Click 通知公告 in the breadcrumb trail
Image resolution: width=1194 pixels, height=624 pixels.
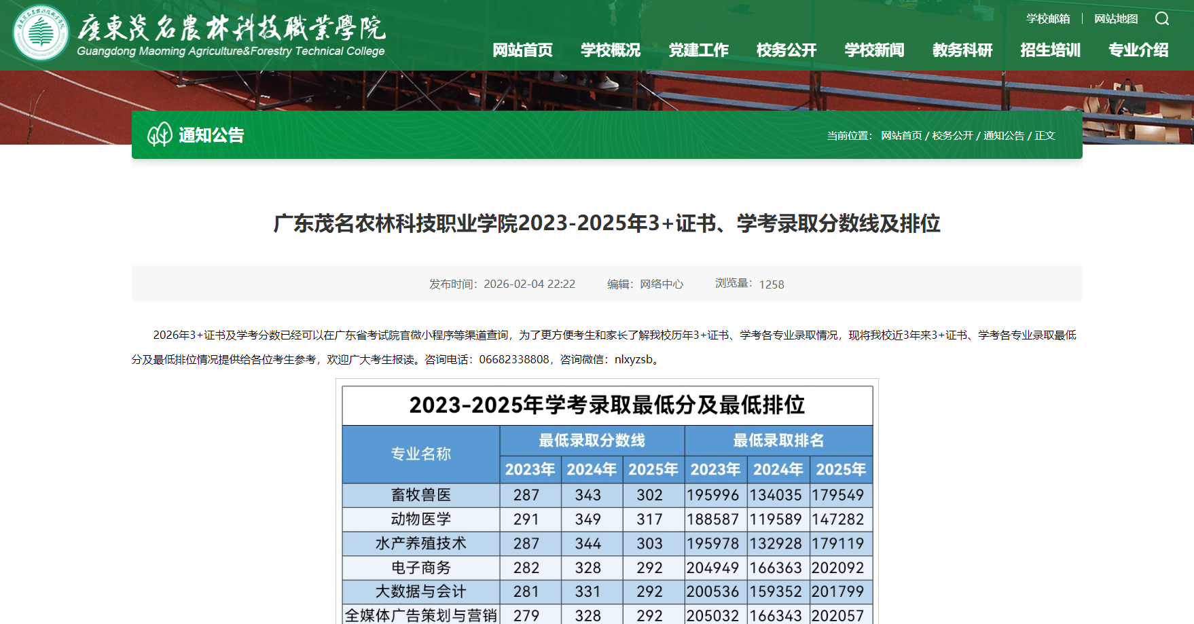(x=1003, y=135)
